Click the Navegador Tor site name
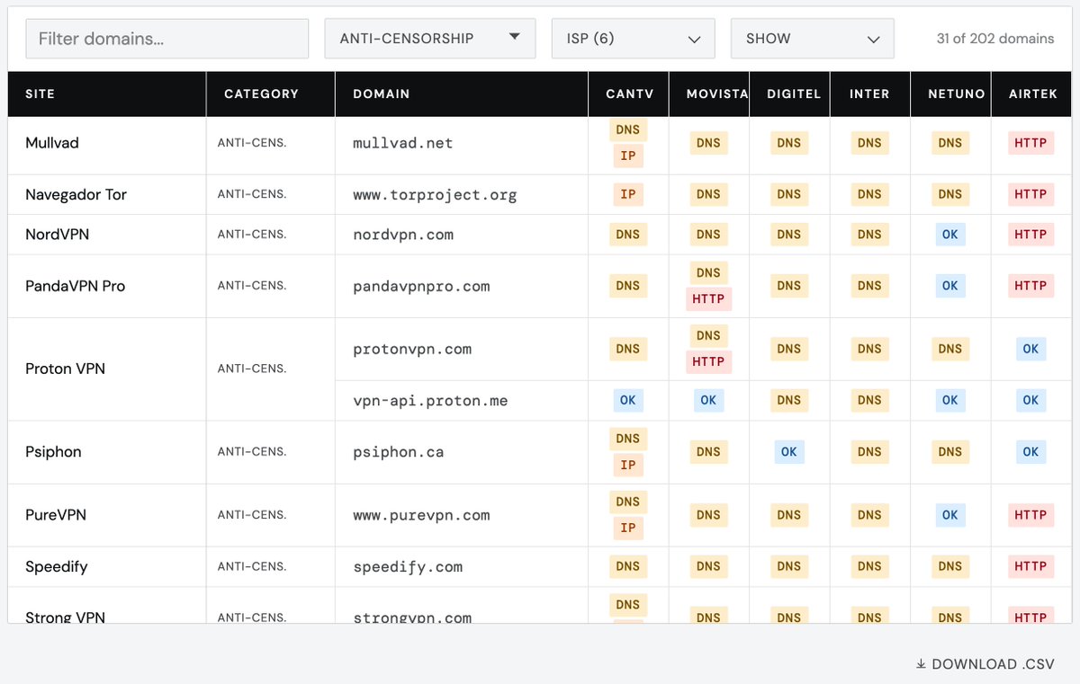 coord(76,195)
